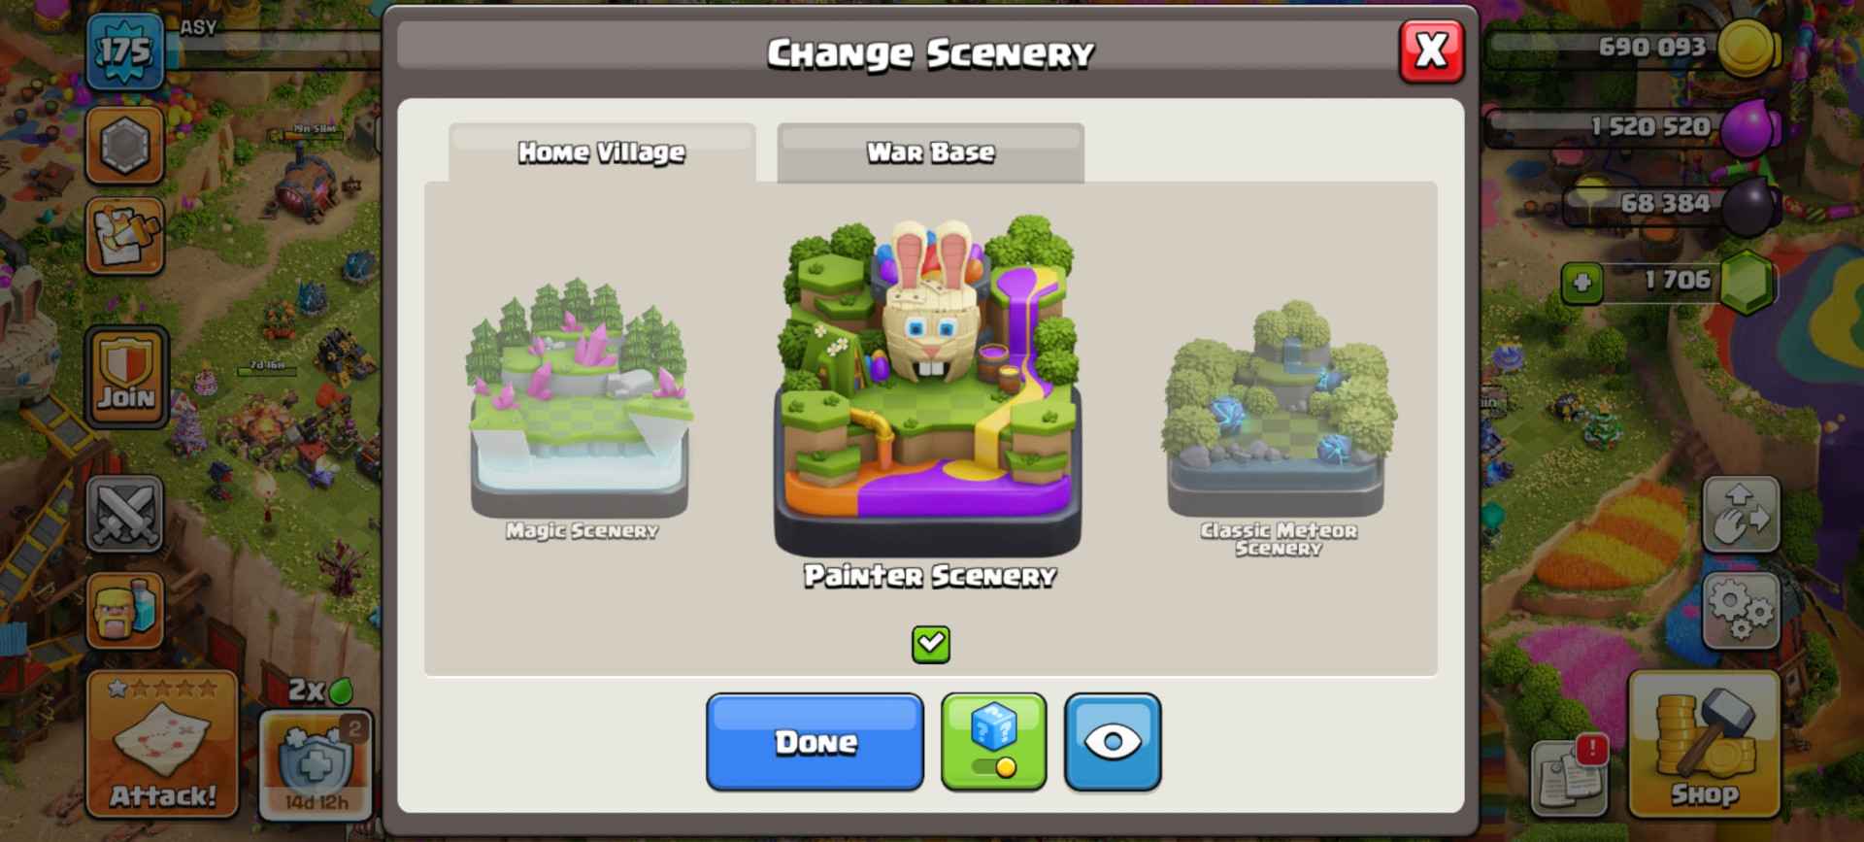Image resolution: width=1864 pixels, height=842 pixels.
Task: Tick the green checkmark under Painter Scenery
Action: (930, 644)
